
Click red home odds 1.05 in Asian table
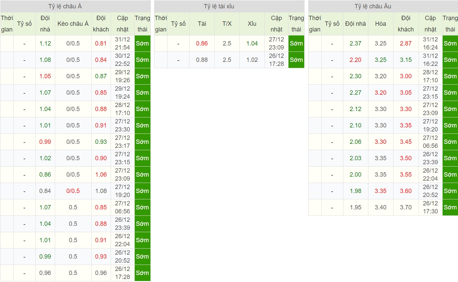(x=45, y=76)
